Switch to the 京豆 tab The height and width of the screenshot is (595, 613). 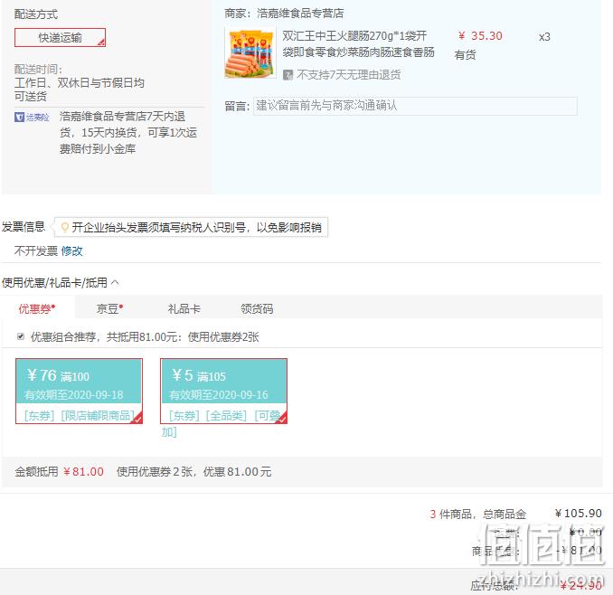click(109, 309)
